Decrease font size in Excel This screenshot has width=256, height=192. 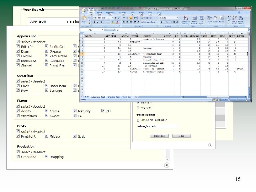coord(119,18)
